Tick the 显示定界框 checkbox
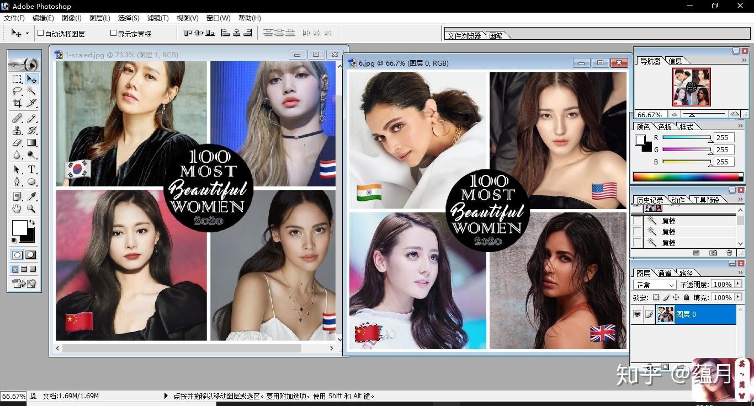The height and width of the screenshot is (406, 754). pos(113,33)
